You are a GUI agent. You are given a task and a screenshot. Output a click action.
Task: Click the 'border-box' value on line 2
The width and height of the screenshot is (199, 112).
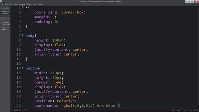[x=72, y=12]
